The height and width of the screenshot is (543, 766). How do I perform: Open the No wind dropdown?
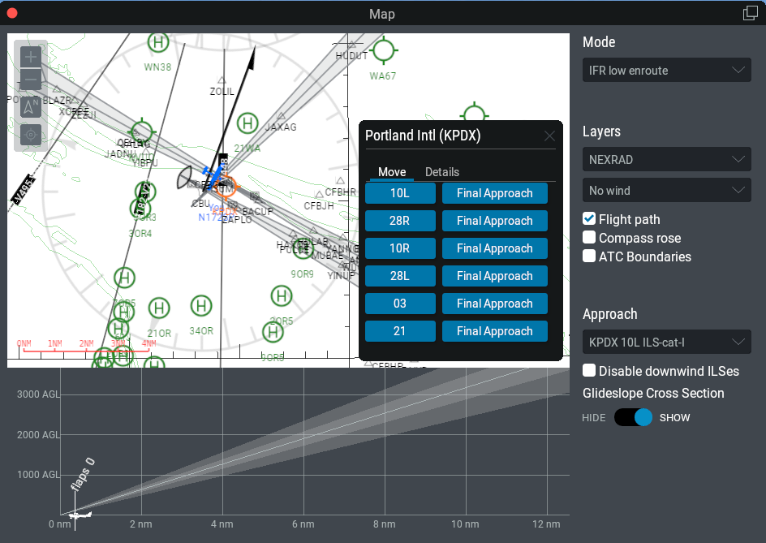tap(667, 190)
